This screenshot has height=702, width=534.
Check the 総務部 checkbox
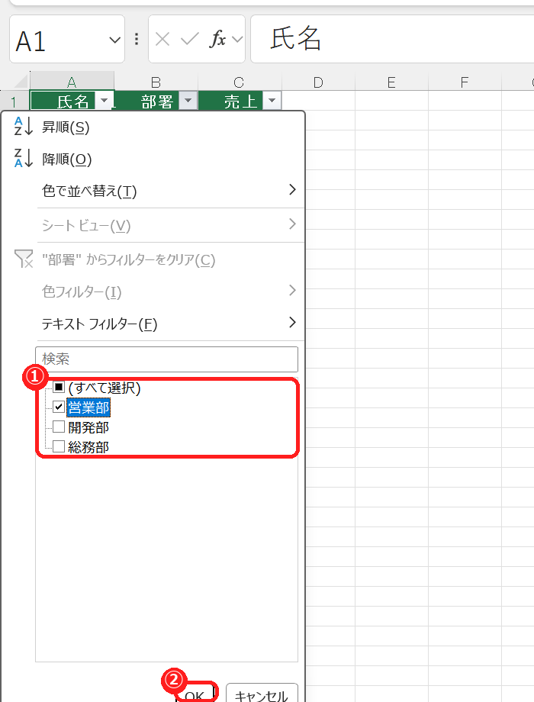59,446
